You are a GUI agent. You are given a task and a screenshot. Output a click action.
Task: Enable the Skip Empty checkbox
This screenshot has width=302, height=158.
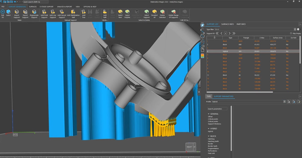coord(291,33)
